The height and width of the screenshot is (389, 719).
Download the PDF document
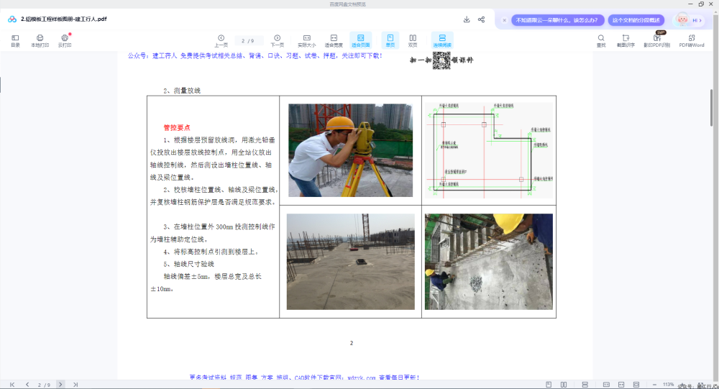pyautogui.click(x=467, y=19)
